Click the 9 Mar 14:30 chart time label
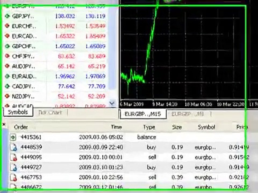This screenshot has width=258, height=193. pos(164,104)
